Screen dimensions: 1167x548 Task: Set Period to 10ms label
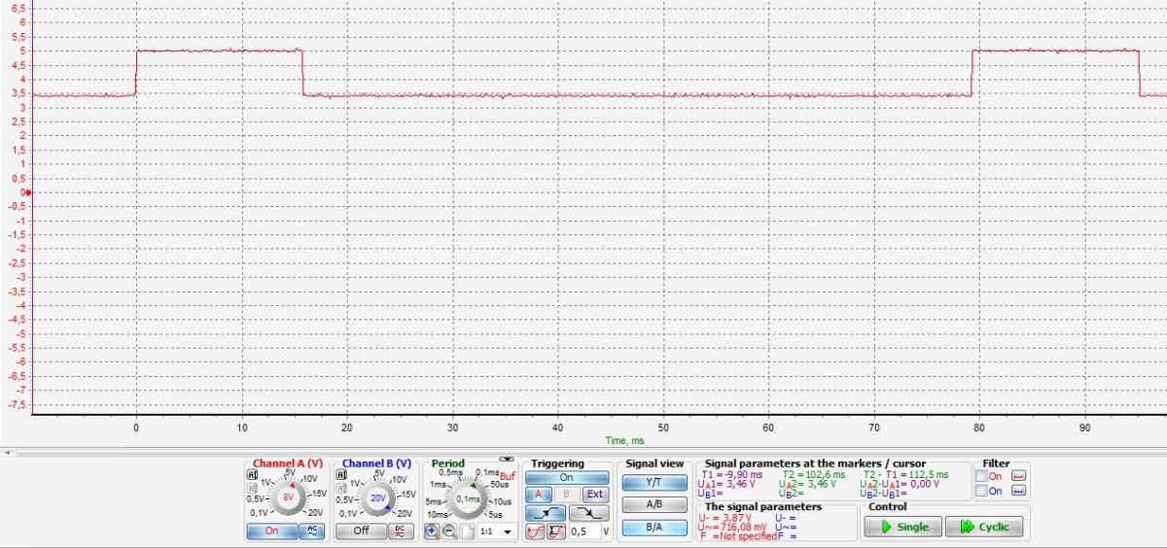pos(438,514)
